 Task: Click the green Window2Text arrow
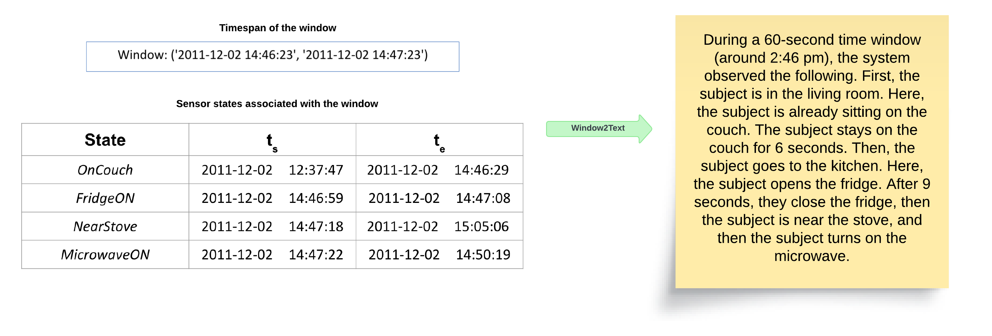coord(598,129)
